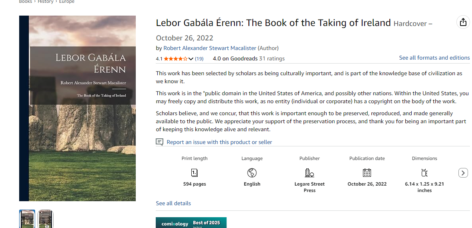Open the 19 customer ratings link

coord(199,59)
